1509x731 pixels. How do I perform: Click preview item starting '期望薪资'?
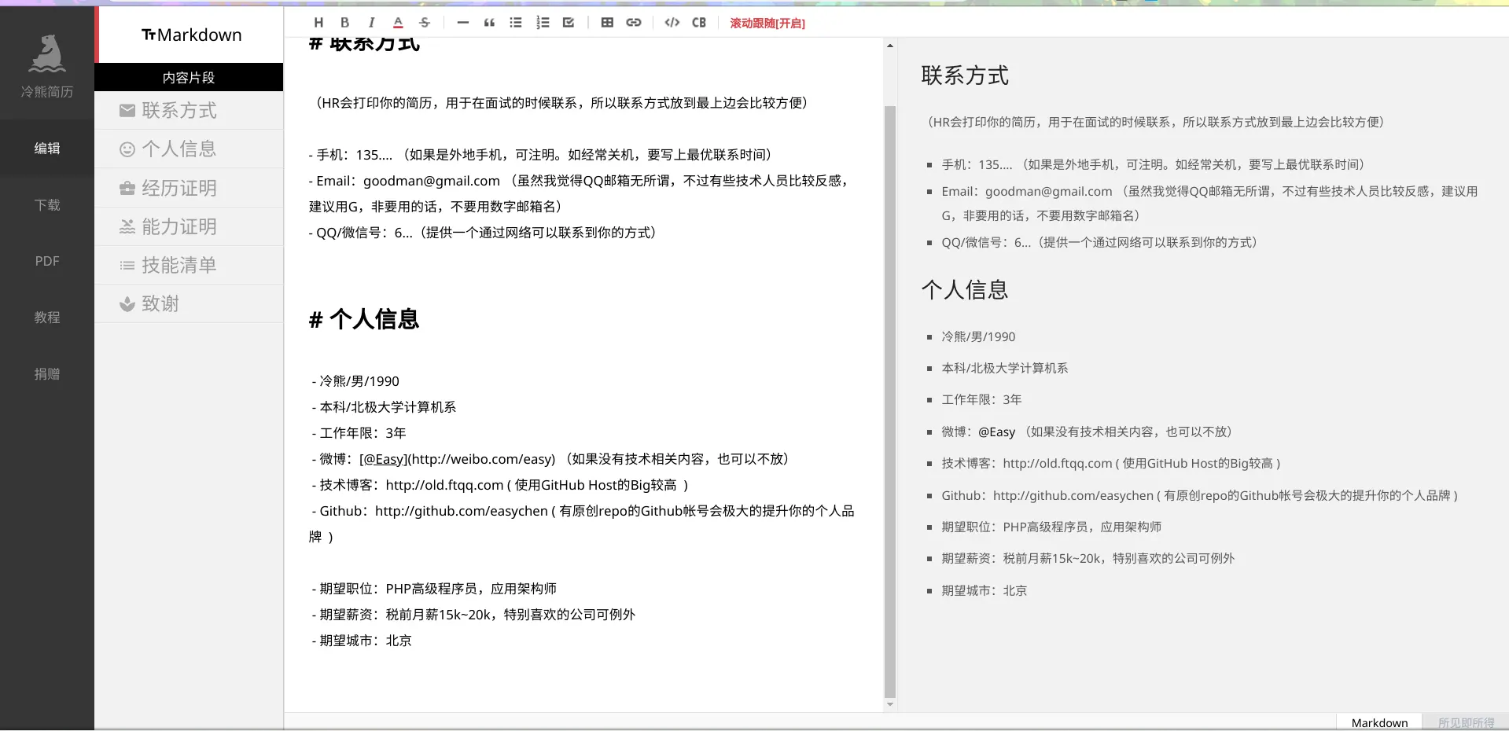pyautogui.click(x=1088, y=558)
